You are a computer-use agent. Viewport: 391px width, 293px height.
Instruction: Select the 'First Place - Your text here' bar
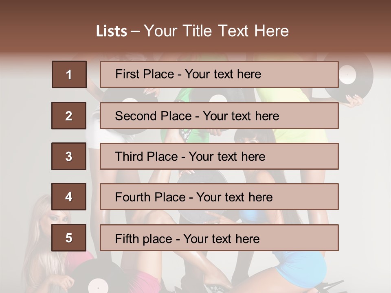click(219, 74)
